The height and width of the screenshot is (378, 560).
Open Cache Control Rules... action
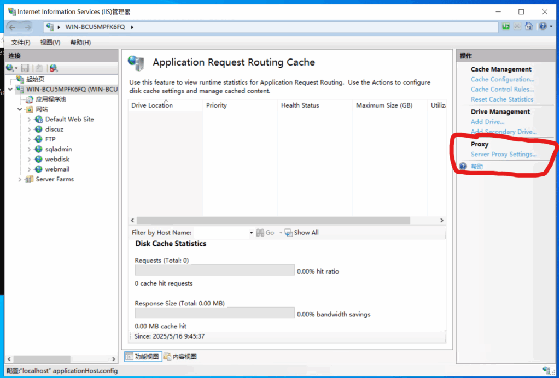502,89
